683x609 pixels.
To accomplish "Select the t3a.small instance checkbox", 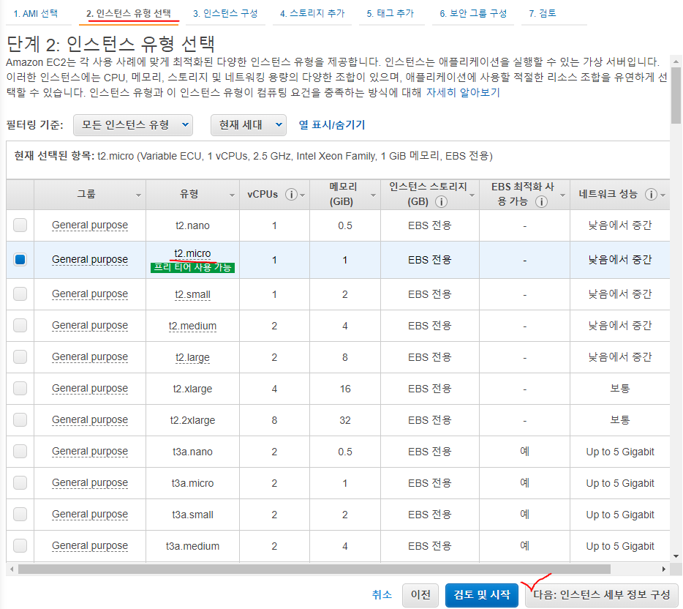I will click(x=20, y=515).
